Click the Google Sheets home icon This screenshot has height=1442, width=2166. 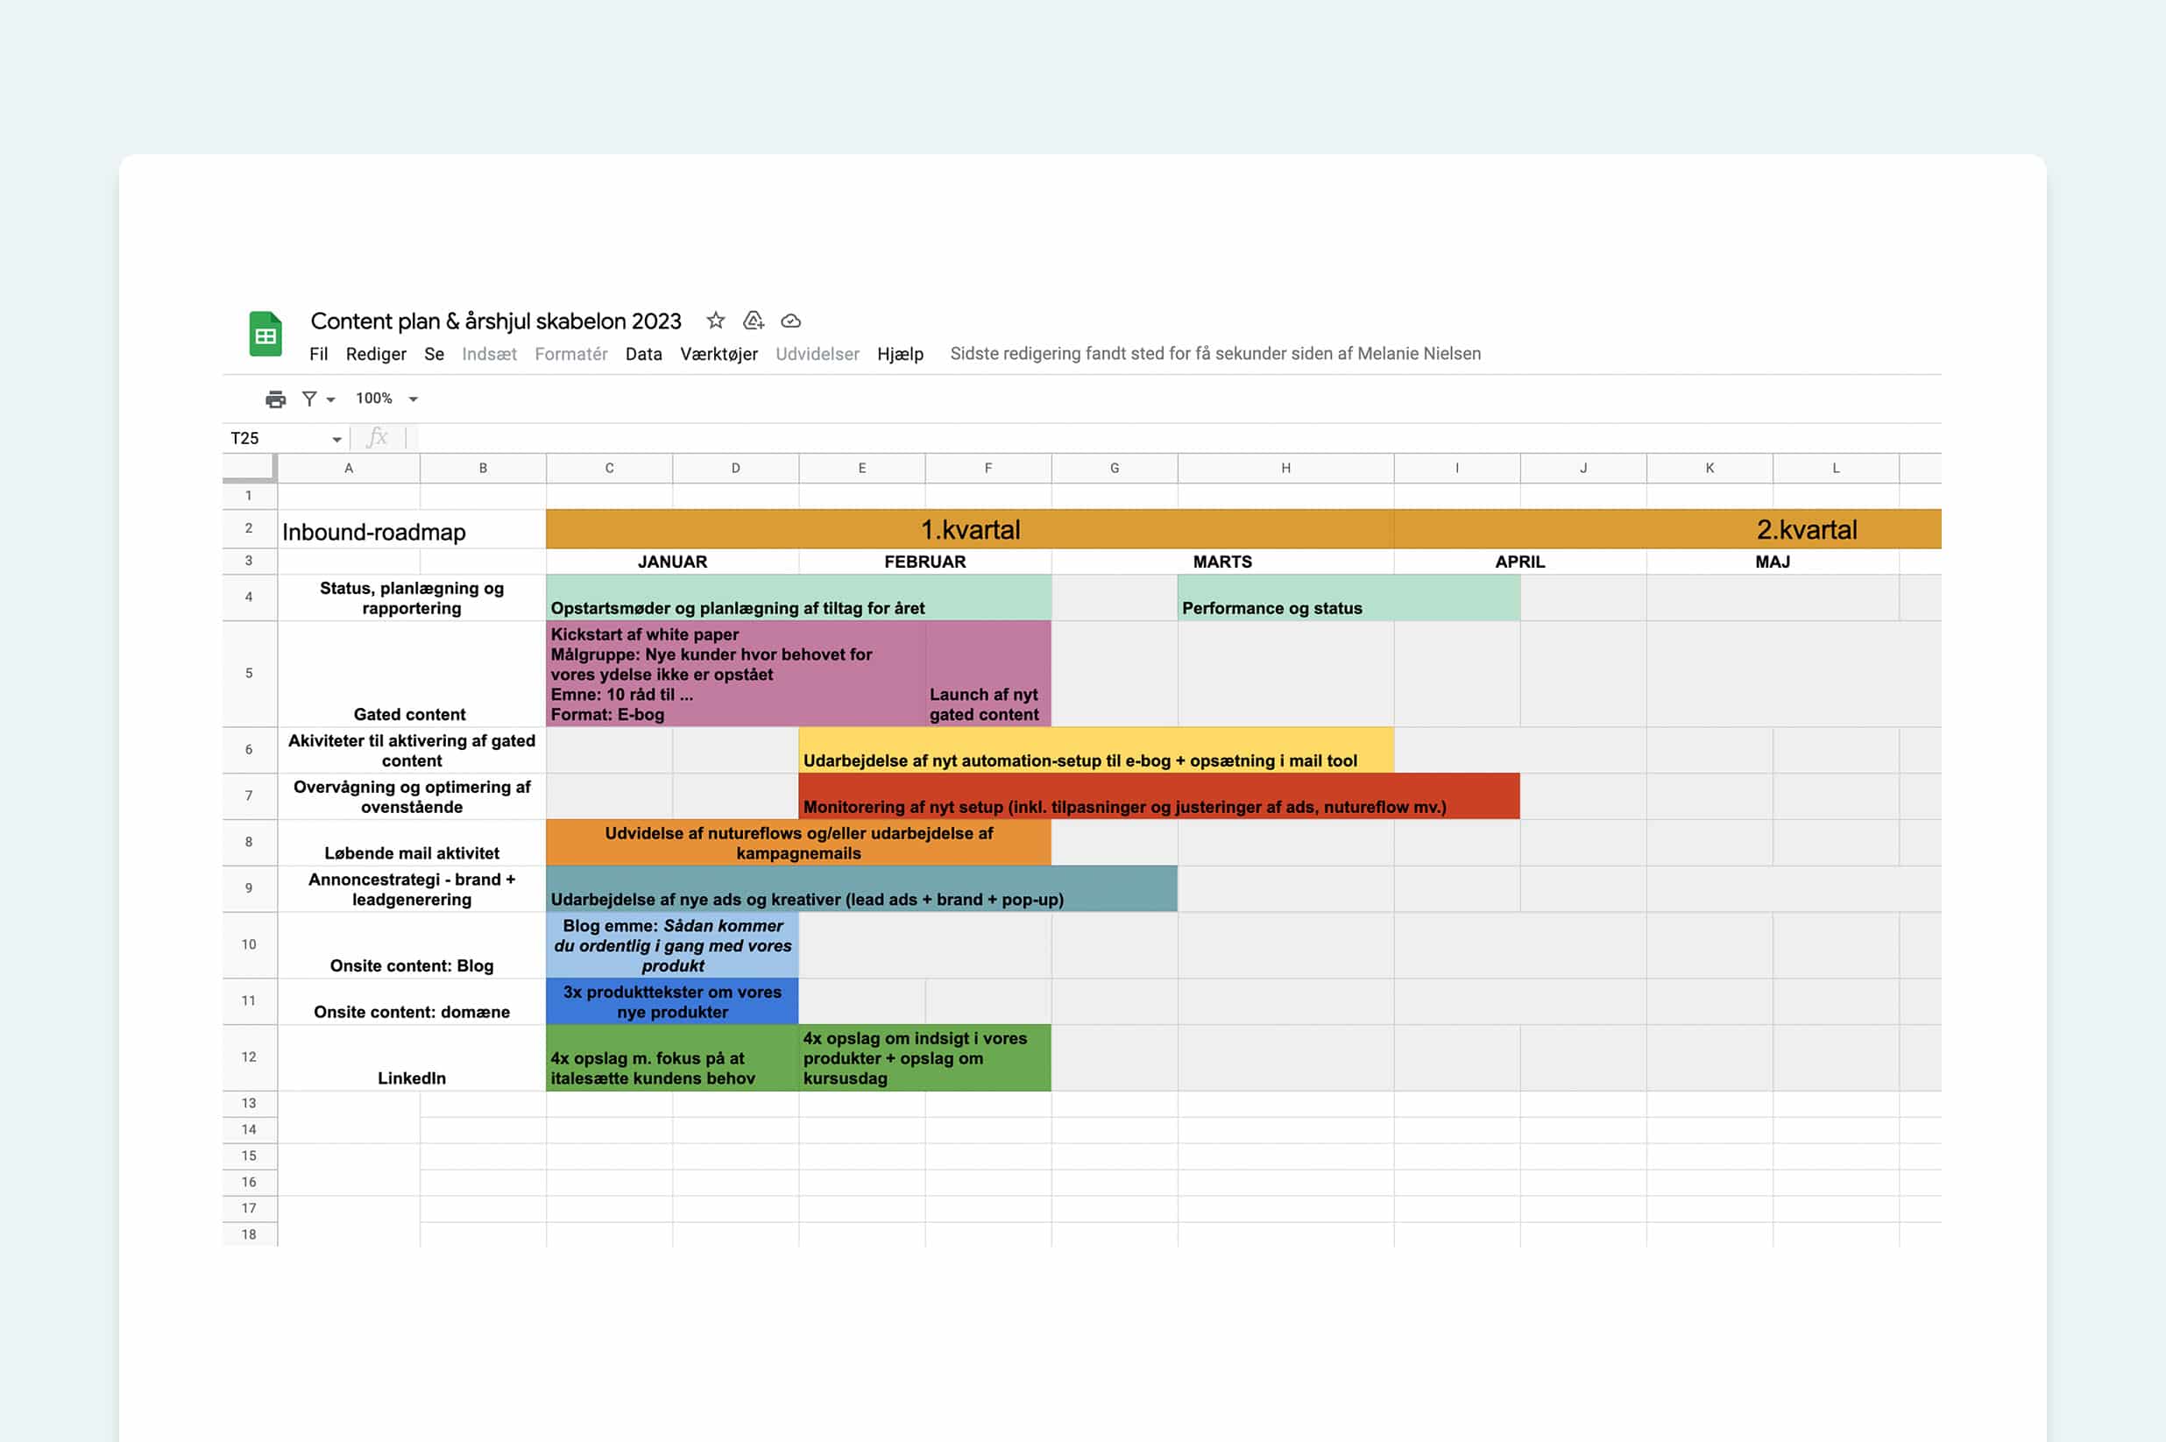[265, 335]
